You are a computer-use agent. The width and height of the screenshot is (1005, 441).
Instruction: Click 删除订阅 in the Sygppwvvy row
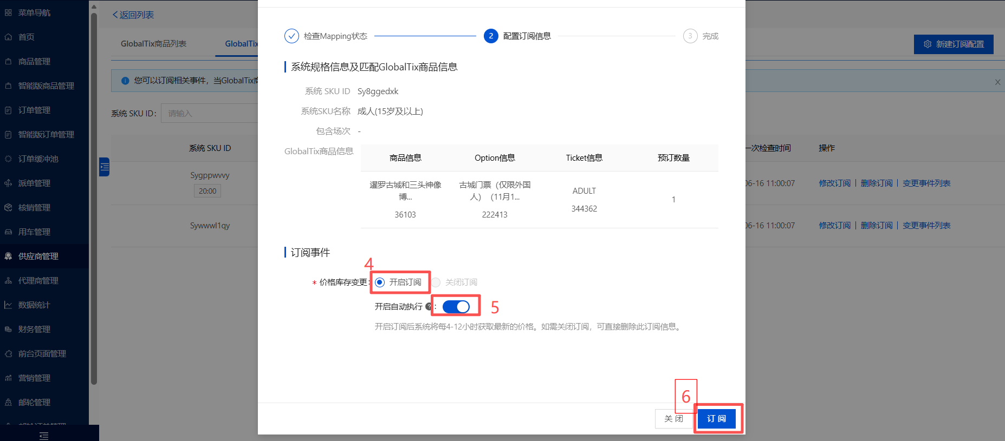[876, 183]
